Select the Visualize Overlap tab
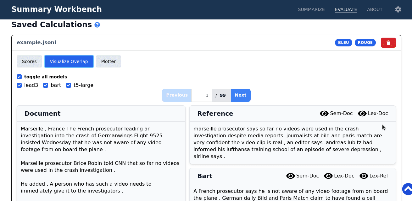412x201 pixels. (x=69, y=61)
